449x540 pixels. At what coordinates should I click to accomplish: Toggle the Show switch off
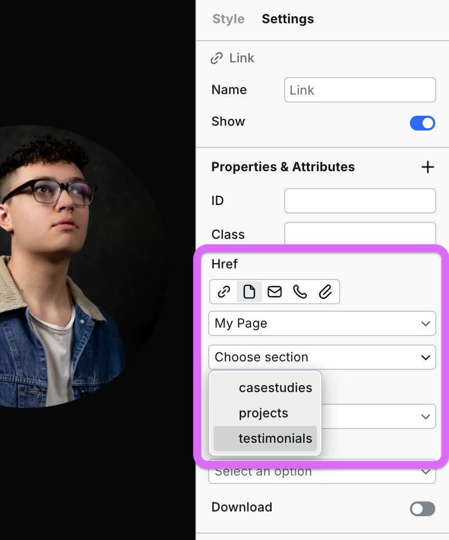(422, 123)
